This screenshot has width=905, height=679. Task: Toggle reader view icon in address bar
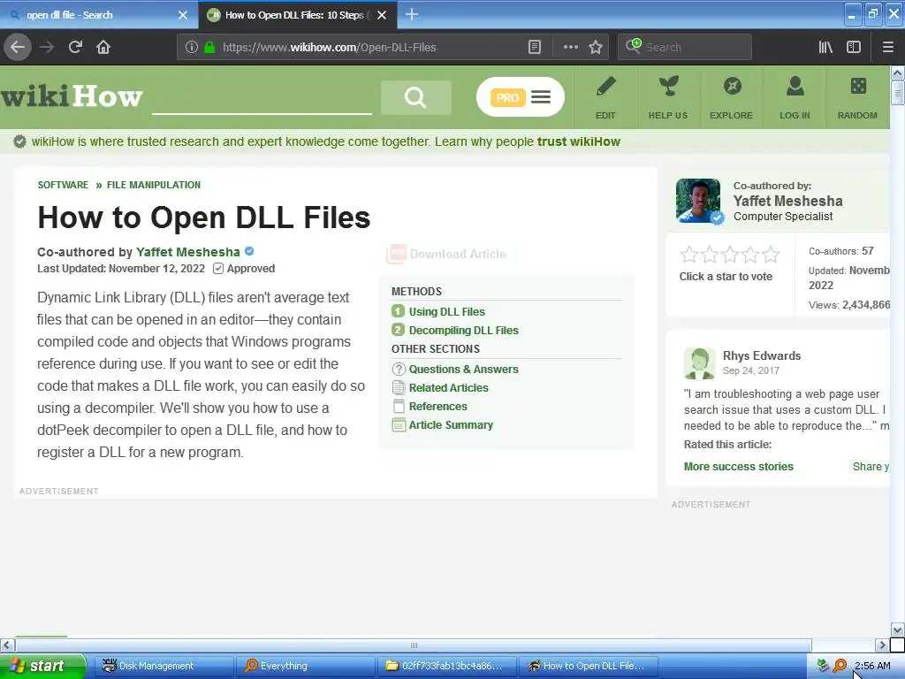(x=535, y=48)
